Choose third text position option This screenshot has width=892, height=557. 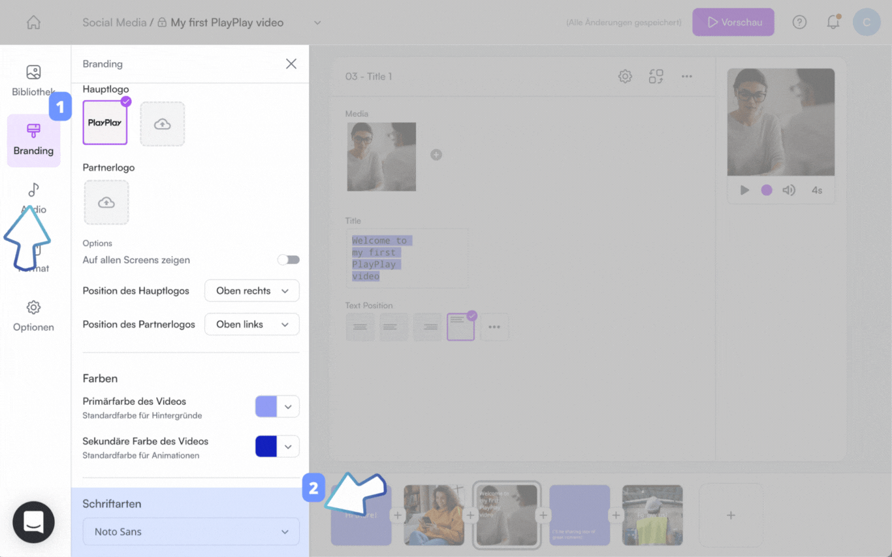428,327
